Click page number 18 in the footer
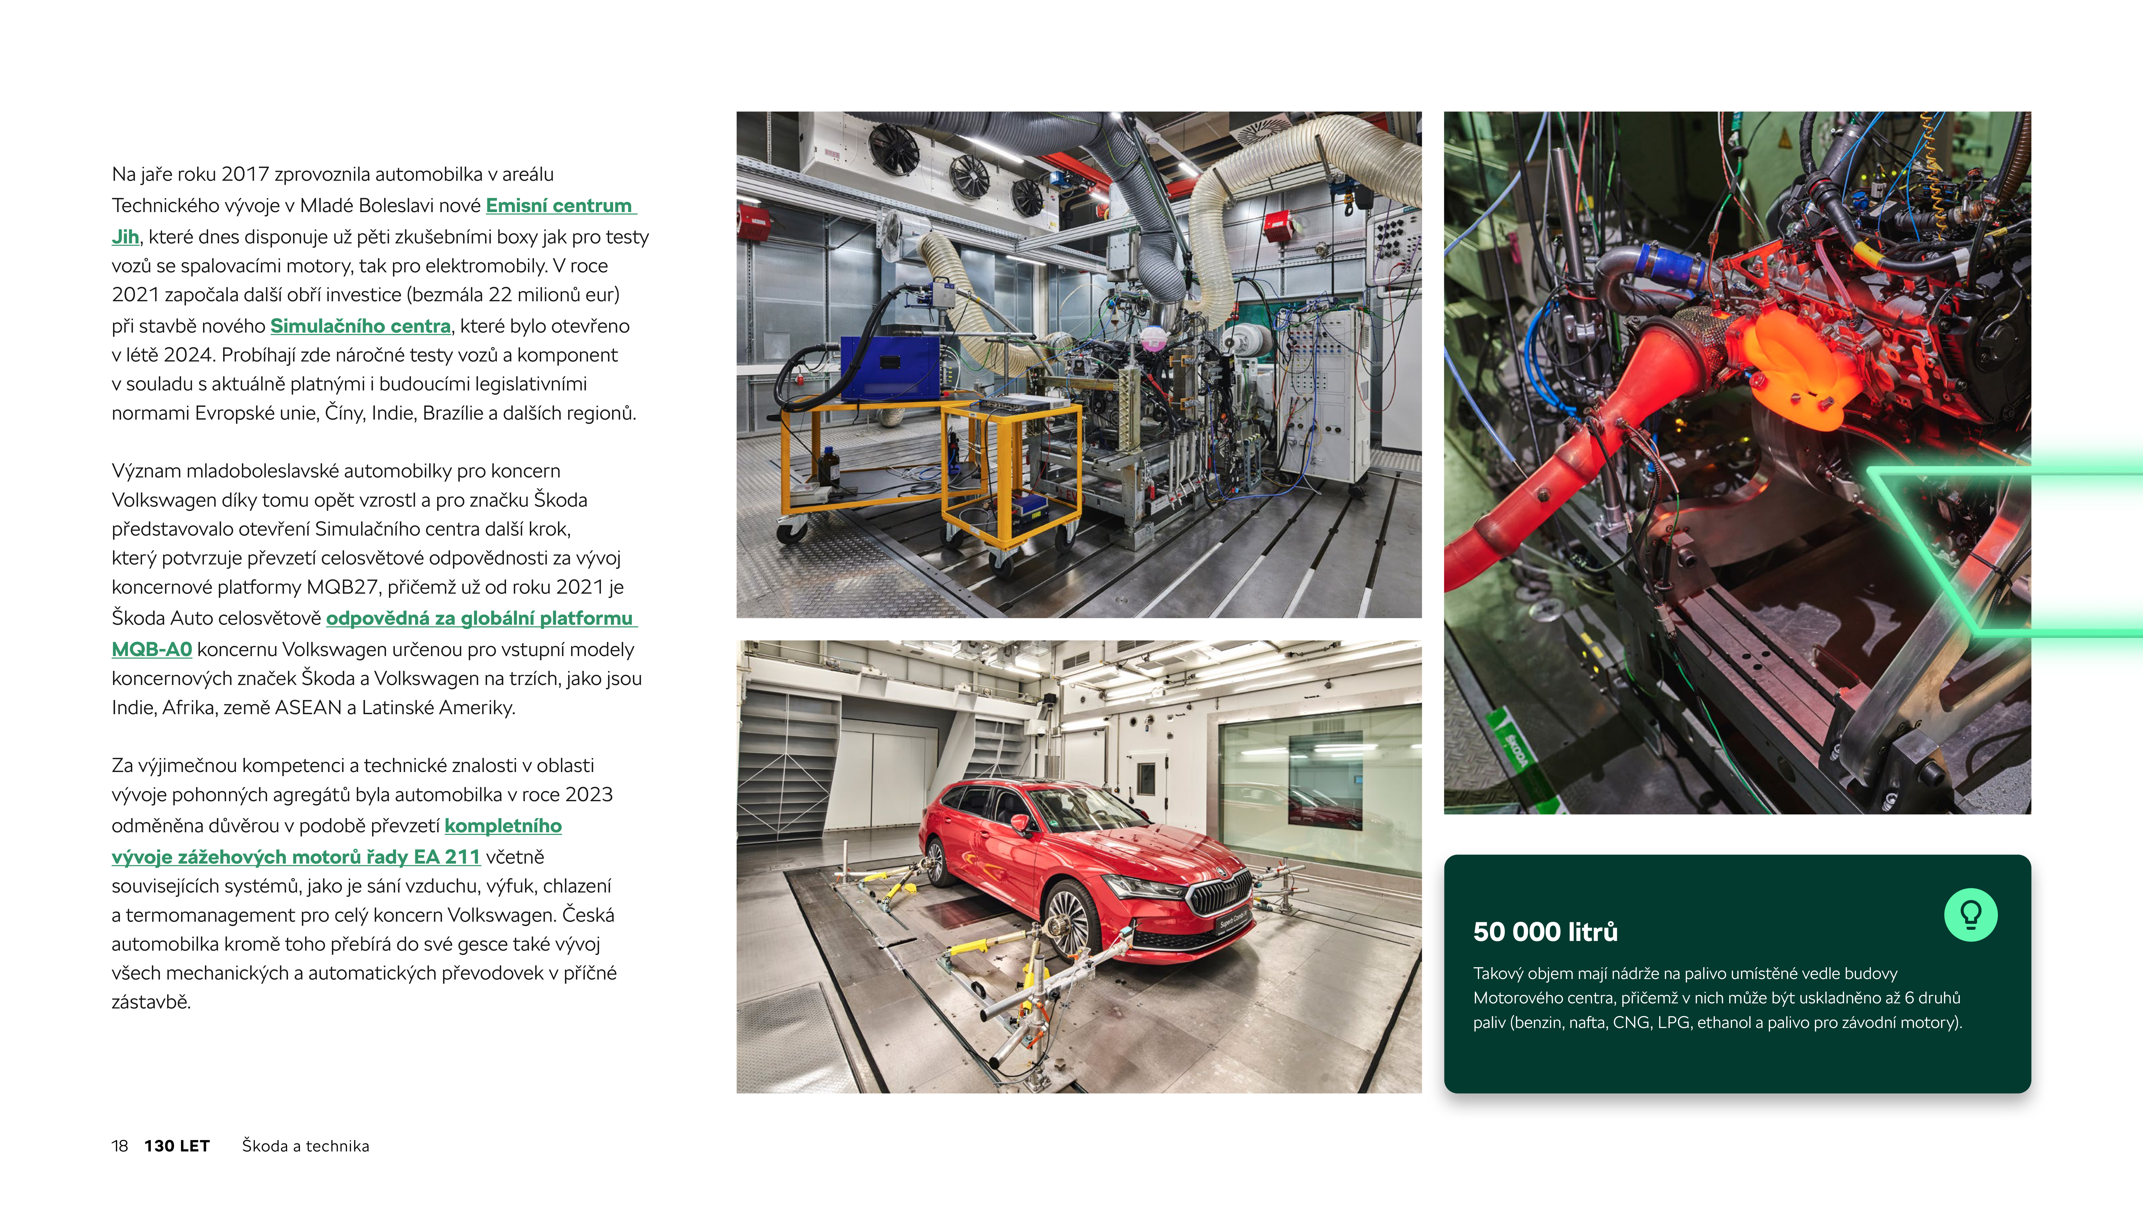Image resolution: width=2143 pixels, height=1205 pixels. [x=120, y=1146]
